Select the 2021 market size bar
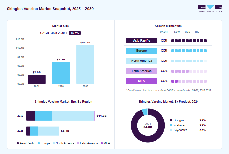The image size is (229, 154). pos(37,79)
